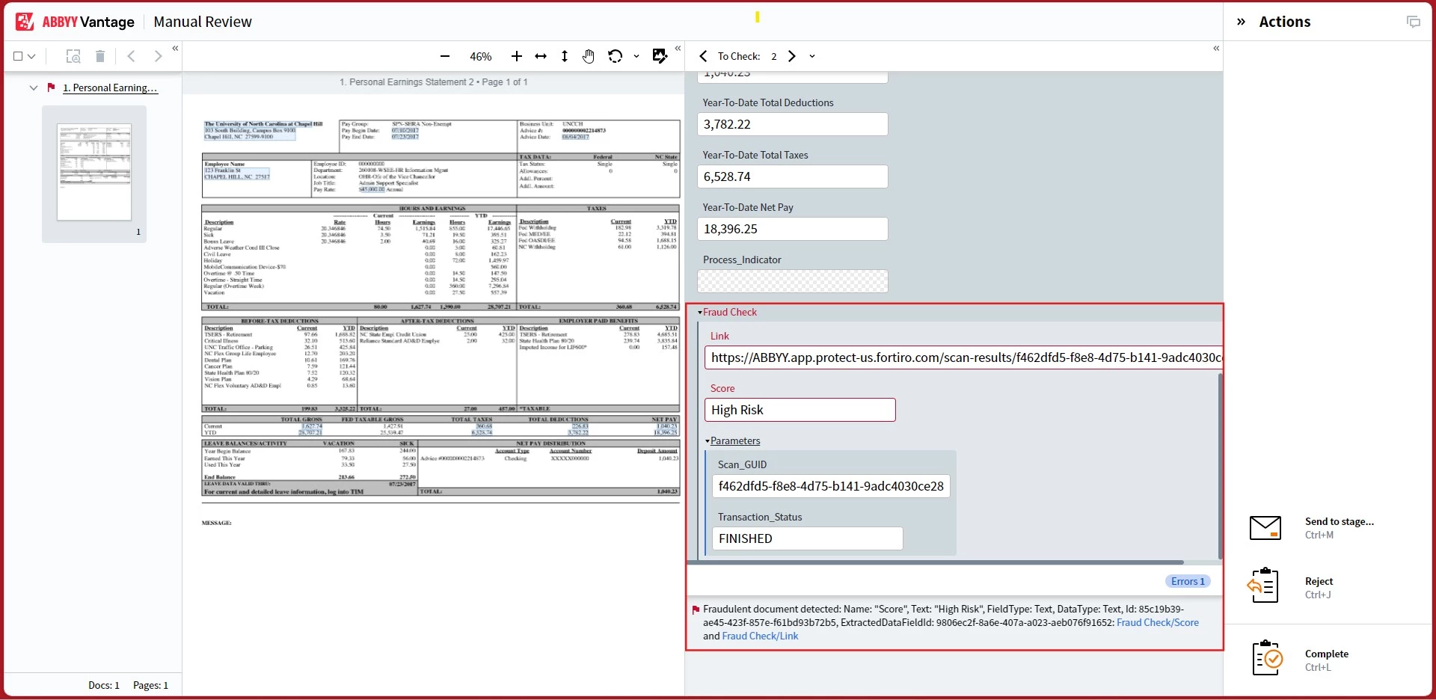The width and height of the screenshot is (1436, 700).
Task: Go to next document arrow in thumbnail toolbar
Action: 158,56
